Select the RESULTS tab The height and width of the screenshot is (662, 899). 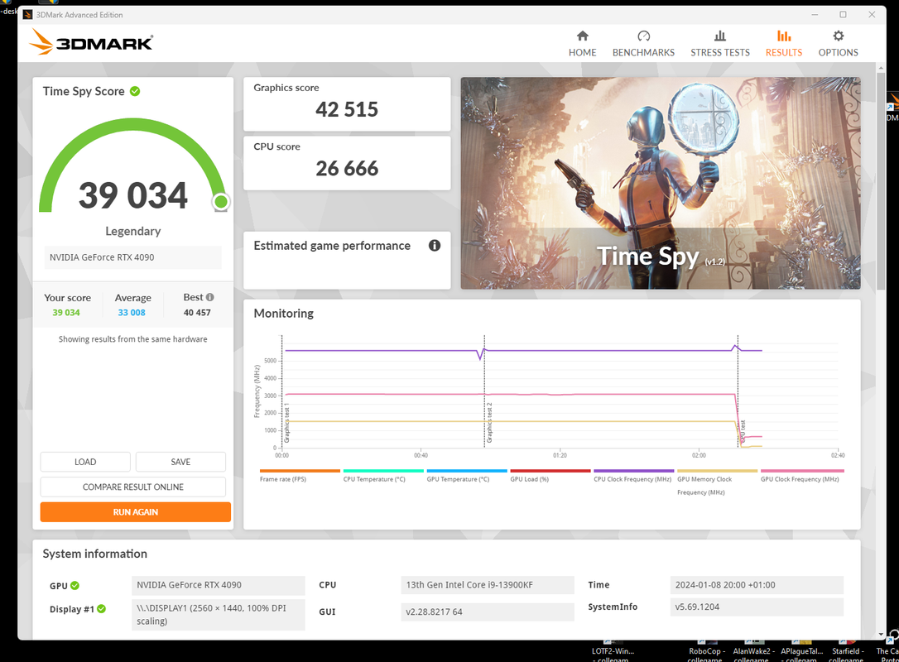pos(784,44)
